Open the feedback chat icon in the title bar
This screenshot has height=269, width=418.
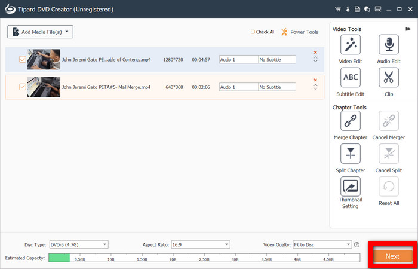tap(367, 9)
